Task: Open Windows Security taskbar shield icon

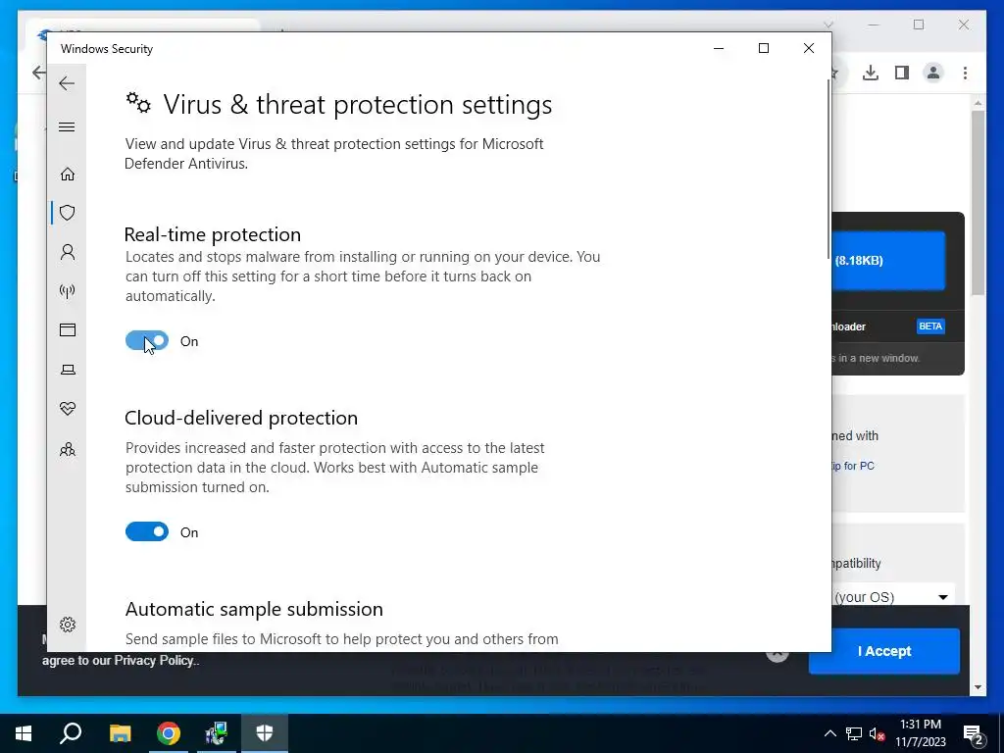Action: [x=265, y=733]
